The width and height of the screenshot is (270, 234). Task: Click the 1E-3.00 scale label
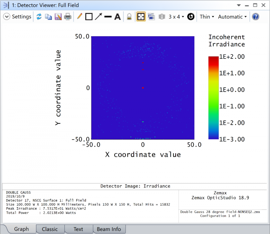pyautogui.click(x=232, y=139)
